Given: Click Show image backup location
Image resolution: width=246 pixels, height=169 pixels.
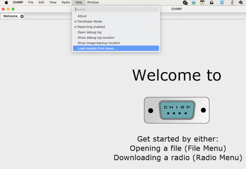Looking at the screenshot, I should [x=99, y=43].
